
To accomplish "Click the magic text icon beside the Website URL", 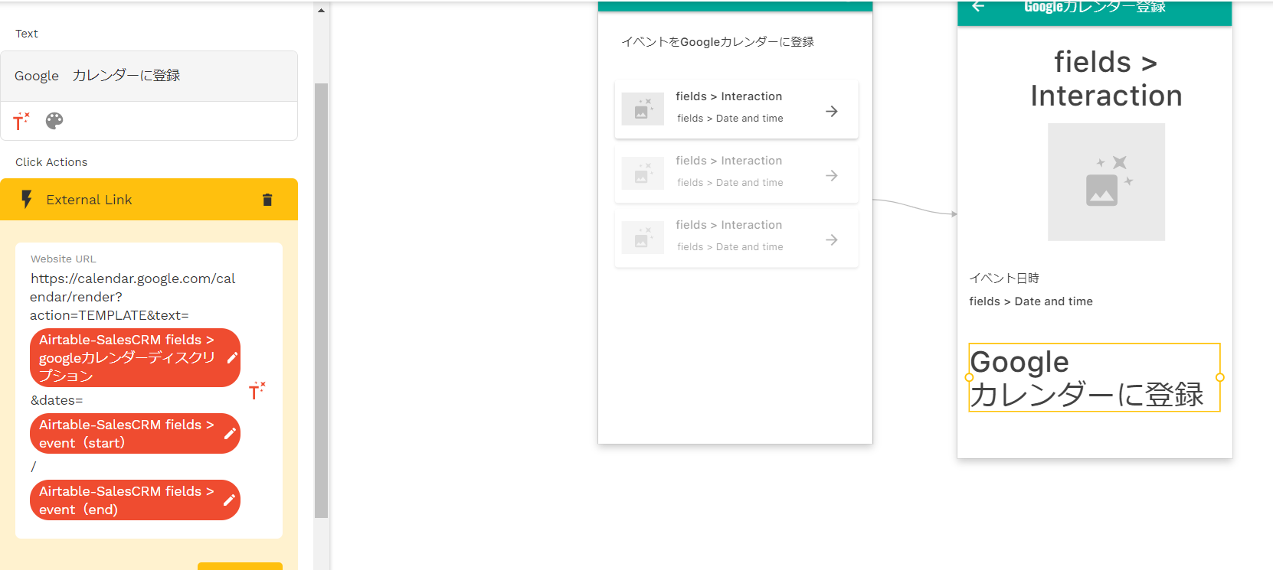I will click(257, 391).
